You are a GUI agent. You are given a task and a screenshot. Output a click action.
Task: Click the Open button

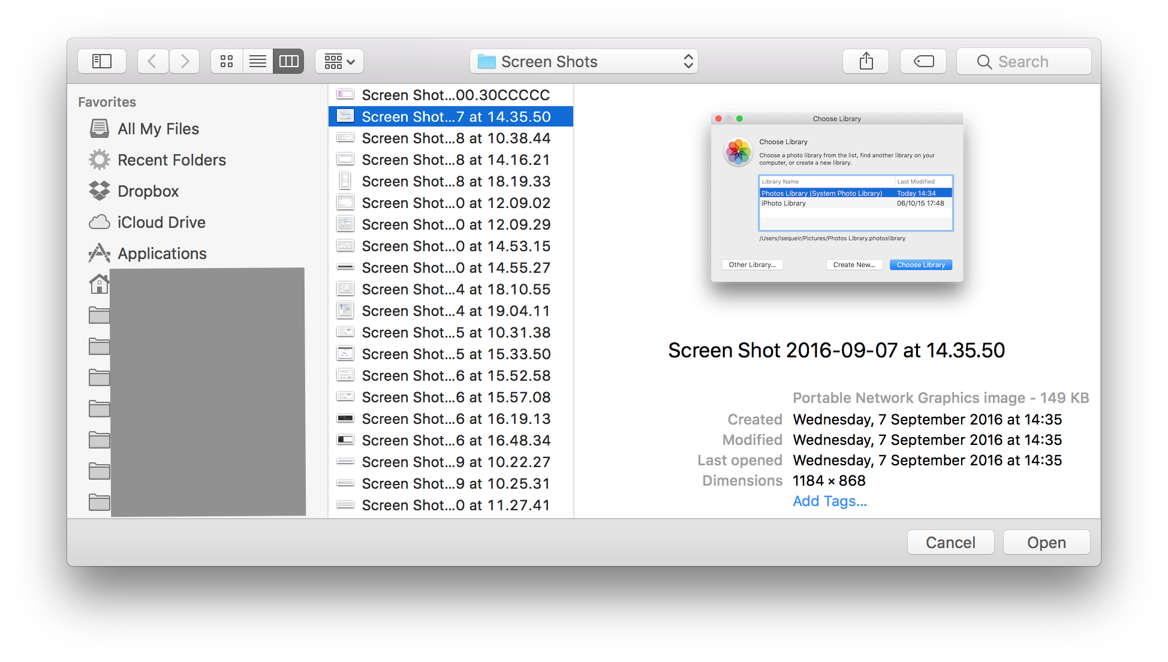1046,543
